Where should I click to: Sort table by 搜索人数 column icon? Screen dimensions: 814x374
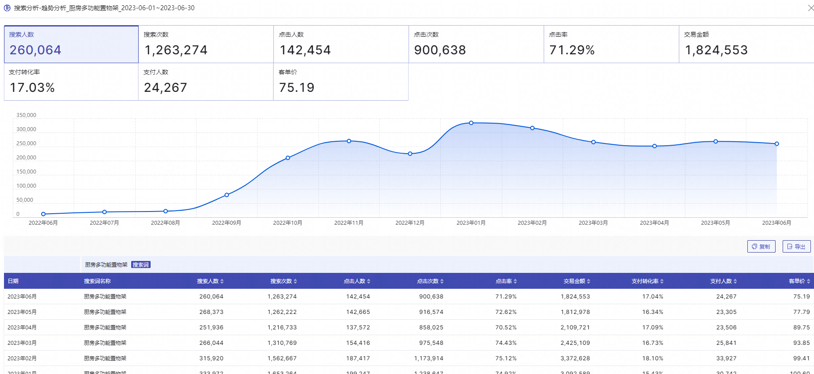point(222,281)
